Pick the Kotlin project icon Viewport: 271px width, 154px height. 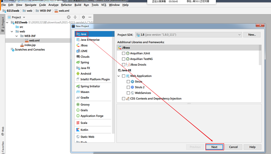[x=78, y=130]
